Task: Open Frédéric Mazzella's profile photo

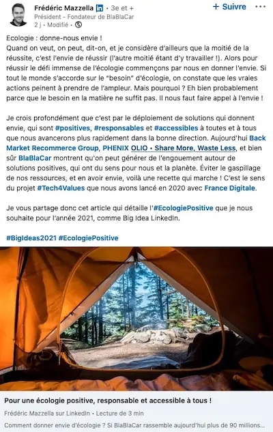Action: [18, 15]
